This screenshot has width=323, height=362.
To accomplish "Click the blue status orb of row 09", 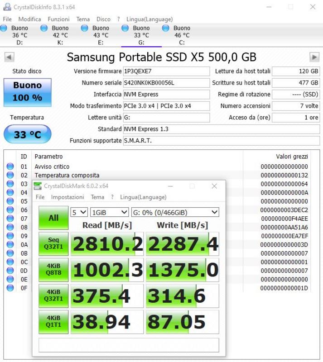I will pos(10,236).
